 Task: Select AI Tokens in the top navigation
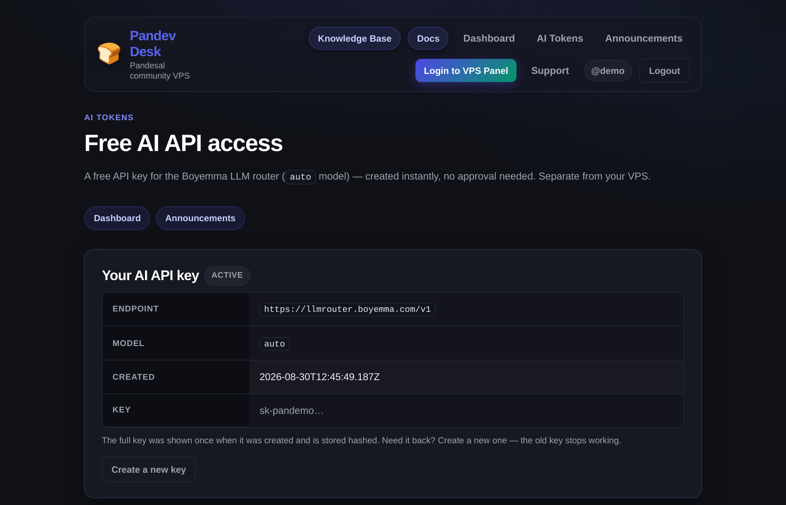pos(560,38)
